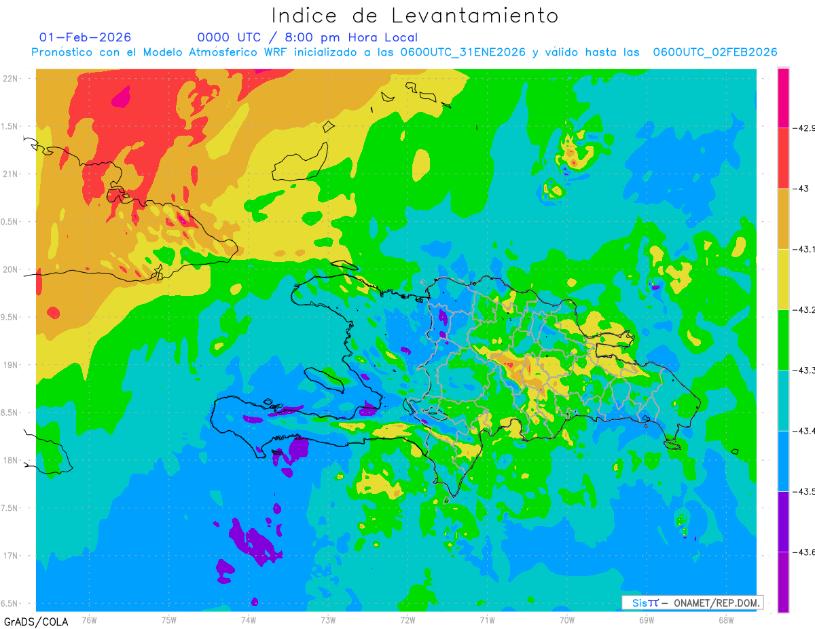Select the violet swatch below -43.6 in legend

pos(783,582)
